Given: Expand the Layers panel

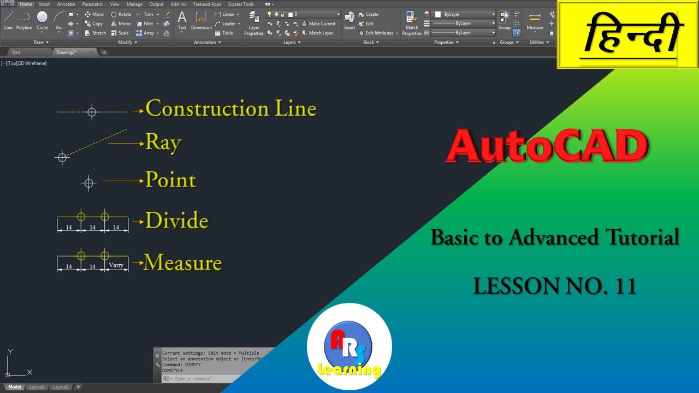Looking at the screenshot, I should (x=292, y=42).
